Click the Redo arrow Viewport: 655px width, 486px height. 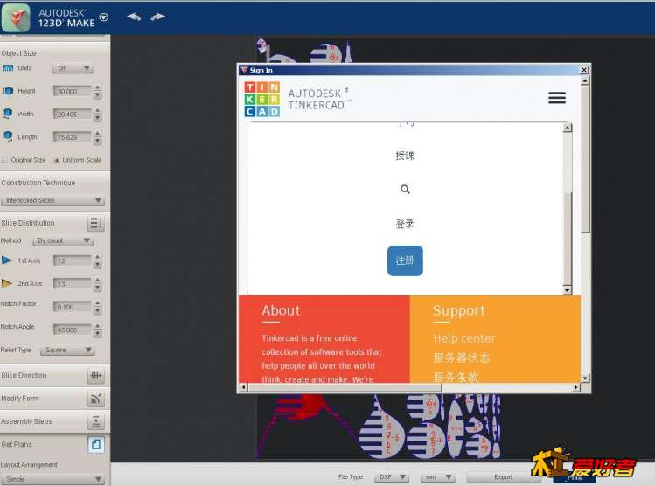tap(157, 17)
